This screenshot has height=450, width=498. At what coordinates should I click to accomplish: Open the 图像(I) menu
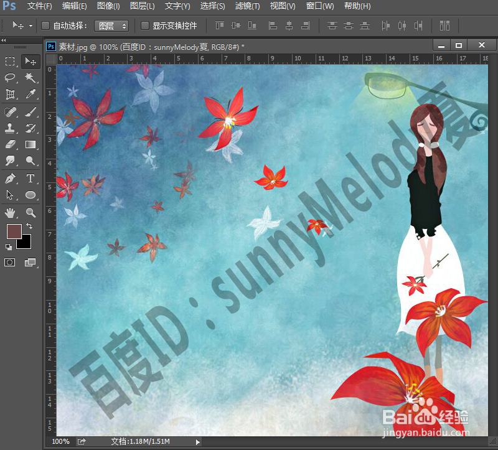click(108, 6)
